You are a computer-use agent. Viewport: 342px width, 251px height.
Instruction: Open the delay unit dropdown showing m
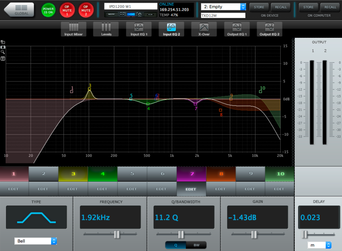click(319, 245)
